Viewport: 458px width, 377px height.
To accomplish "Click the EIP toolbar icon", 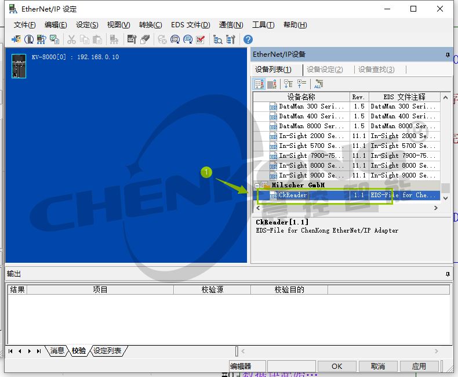I will [x=188, y=39].
